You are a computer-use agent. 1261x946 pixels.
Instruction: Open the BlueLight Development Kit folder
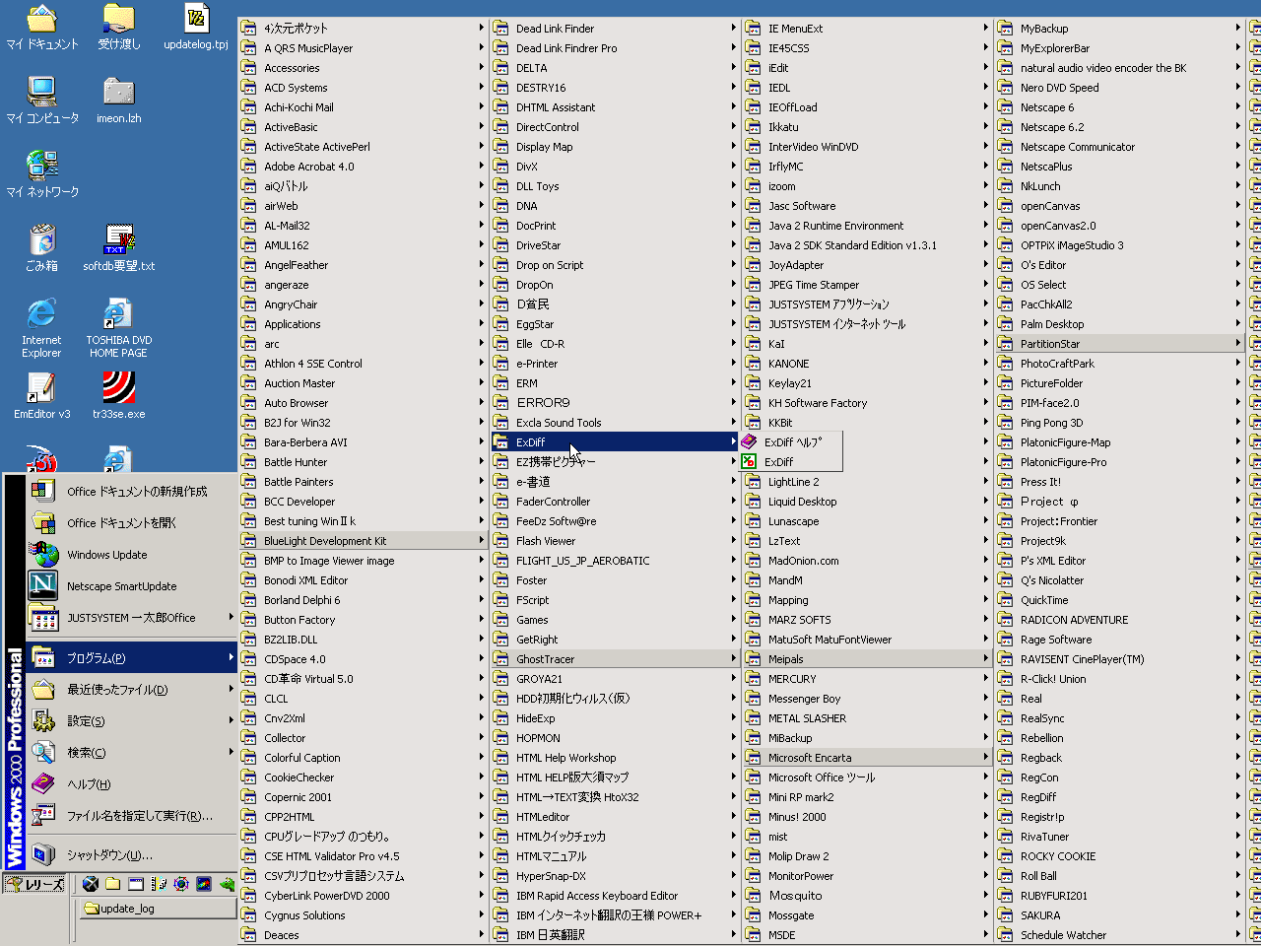coord(364,540)
